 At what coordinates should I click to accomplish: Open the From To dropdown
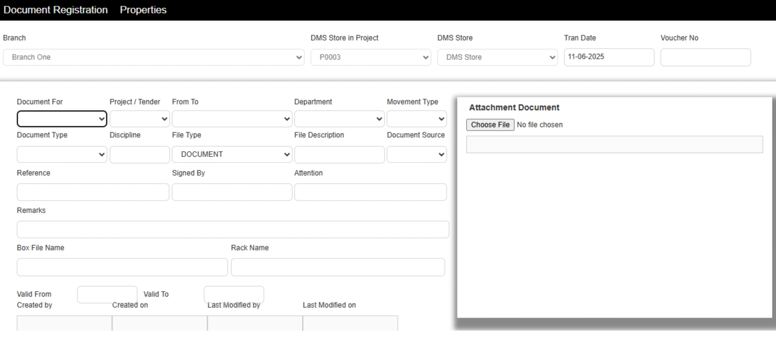pyautogui.click(x=232, y=119)
